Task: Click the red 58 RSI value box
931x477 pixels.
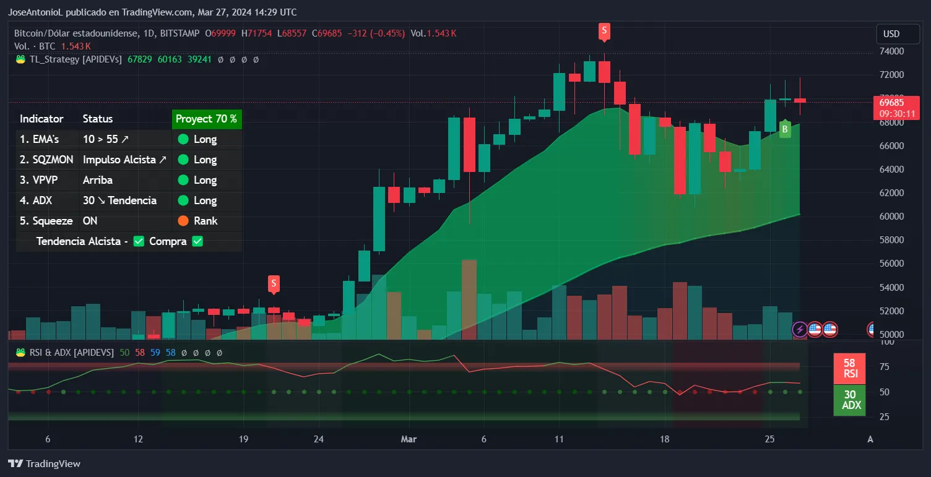Action: [x=850, y=368]
